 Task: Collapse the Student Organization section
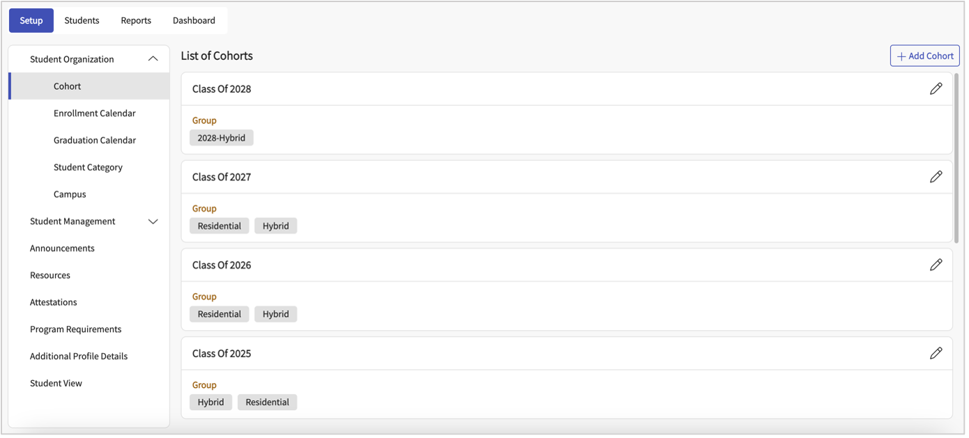(153, 59)
